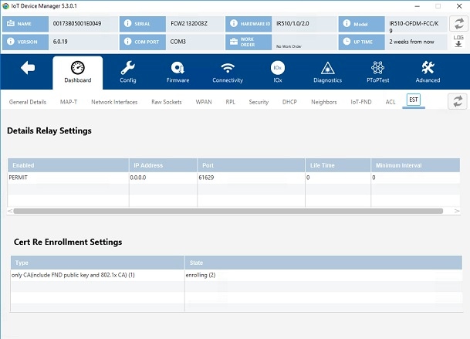The image size is (470, 339).
Task: Open the Diagnostics section
Action: point(327,72)
